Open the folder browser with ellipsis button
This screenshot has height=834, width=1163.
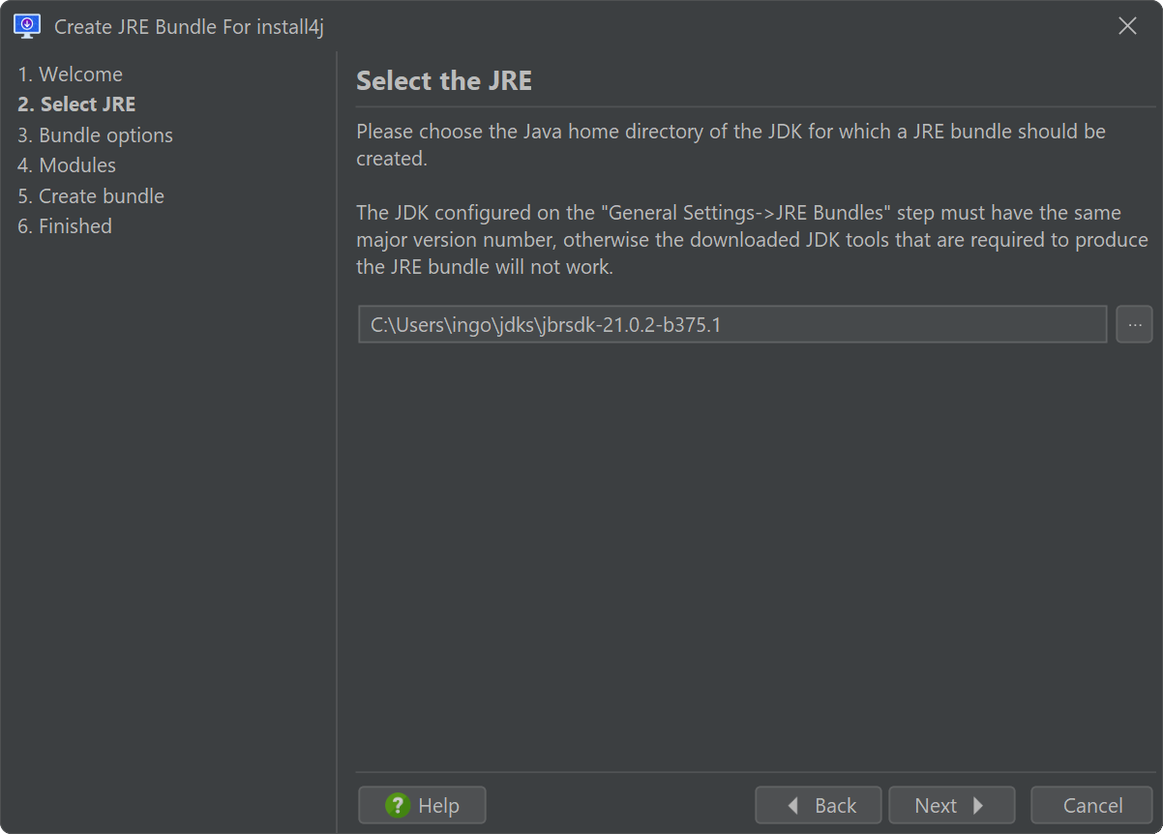click(1135, 324)
